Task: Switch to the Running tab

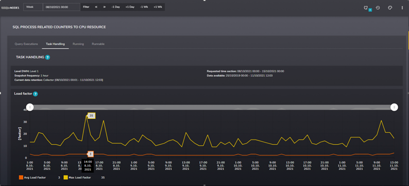Action: coord(78,44)
